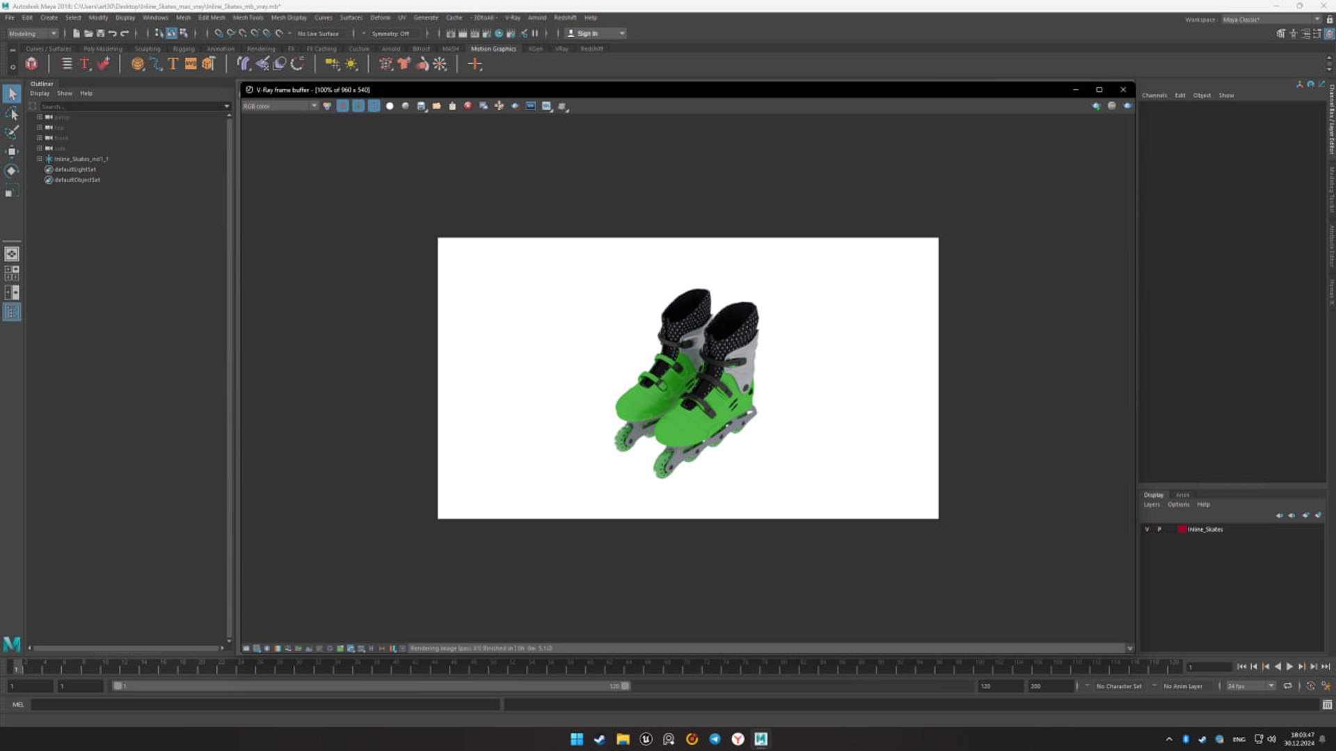
Task: Switch to the Poly Modeling shelf tab
Action: click(x=103, y=49)
